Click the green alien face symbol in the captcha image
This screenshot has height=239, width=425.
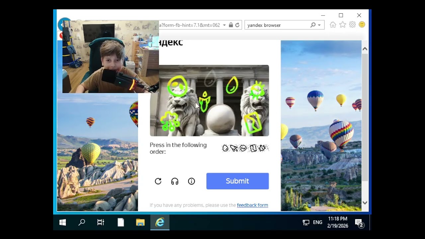tap(177, 86)
